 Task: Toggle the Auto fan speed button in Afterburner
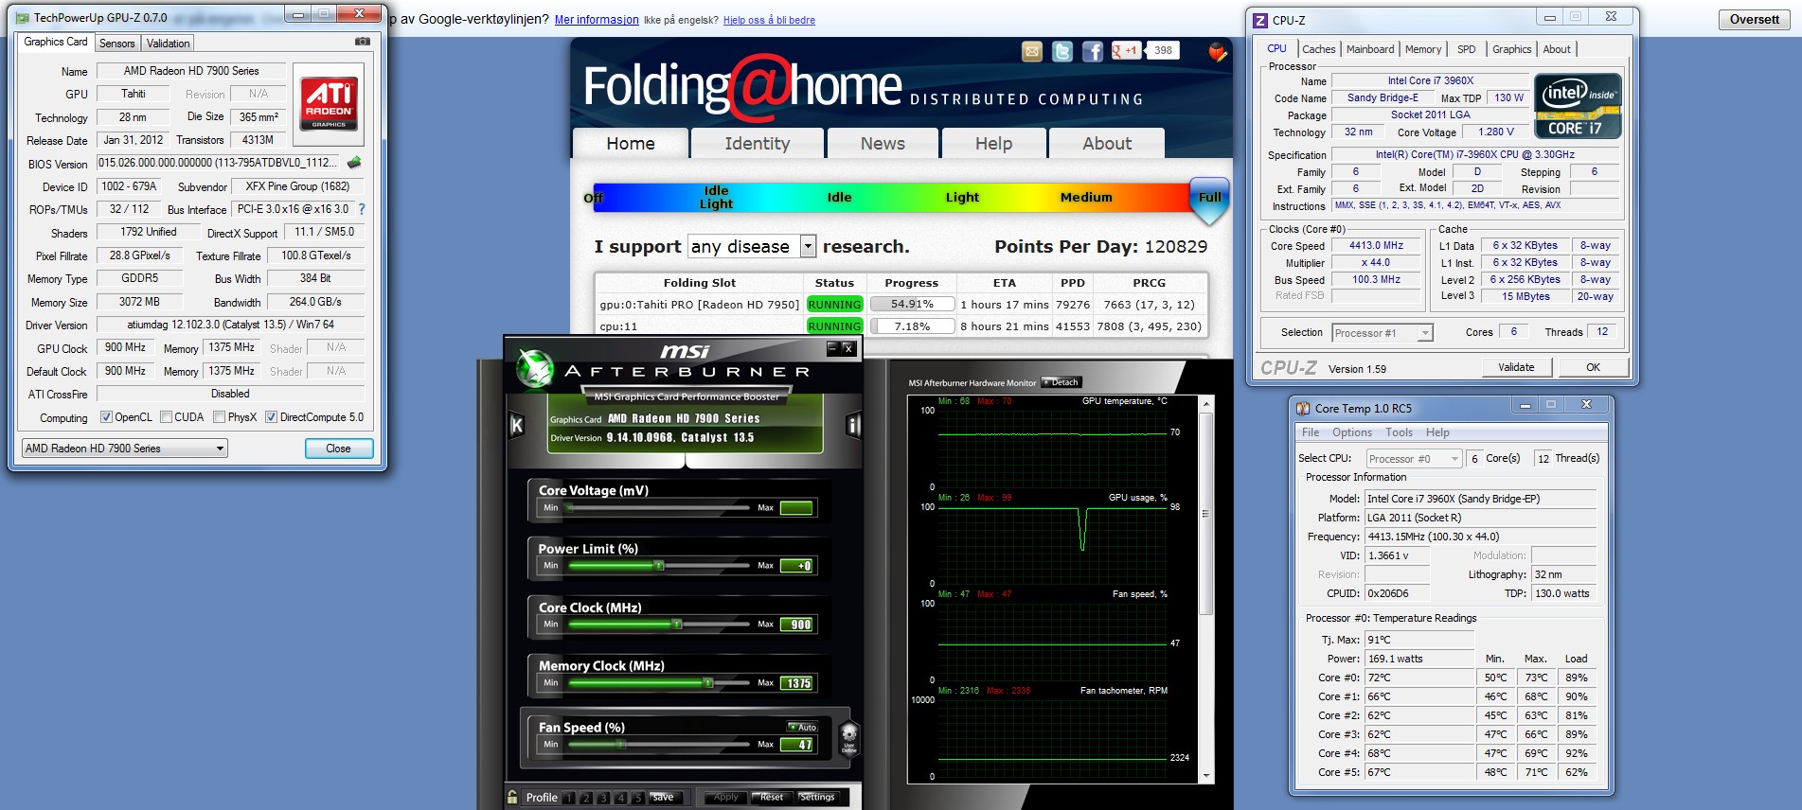(803, 727)
